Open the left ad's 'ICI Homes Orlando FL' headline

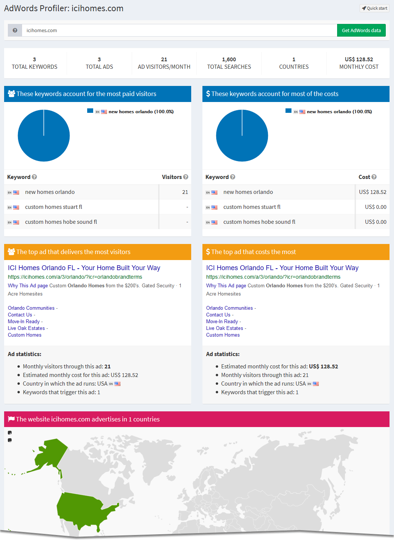point(84,268)
